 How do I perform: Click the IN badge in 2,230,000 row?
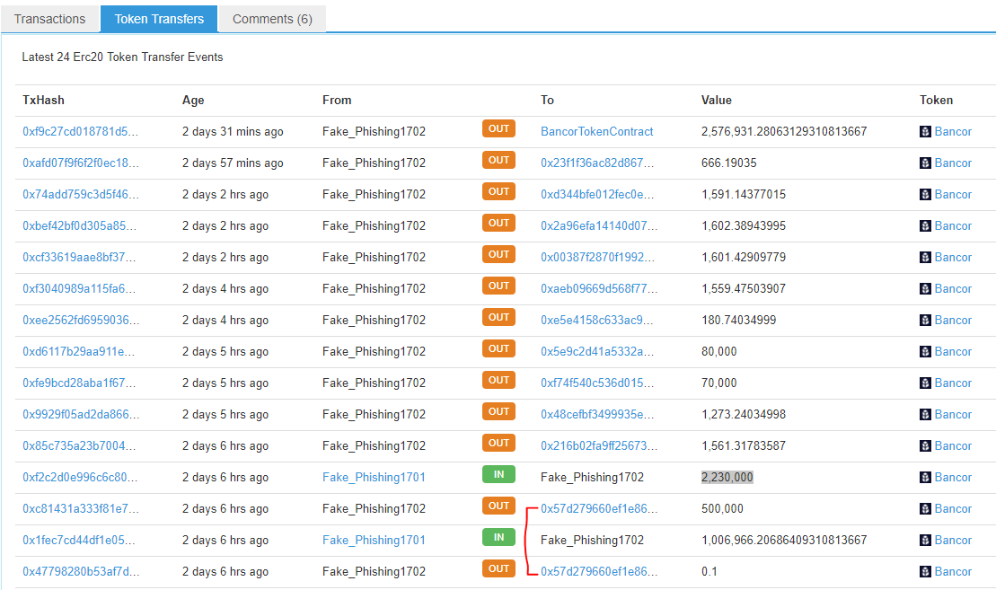tap(498, 474)
